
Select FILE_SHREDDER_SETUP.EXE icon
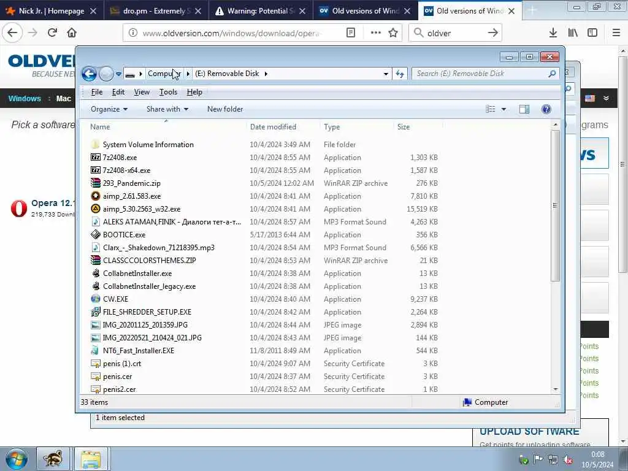[95, 312]
